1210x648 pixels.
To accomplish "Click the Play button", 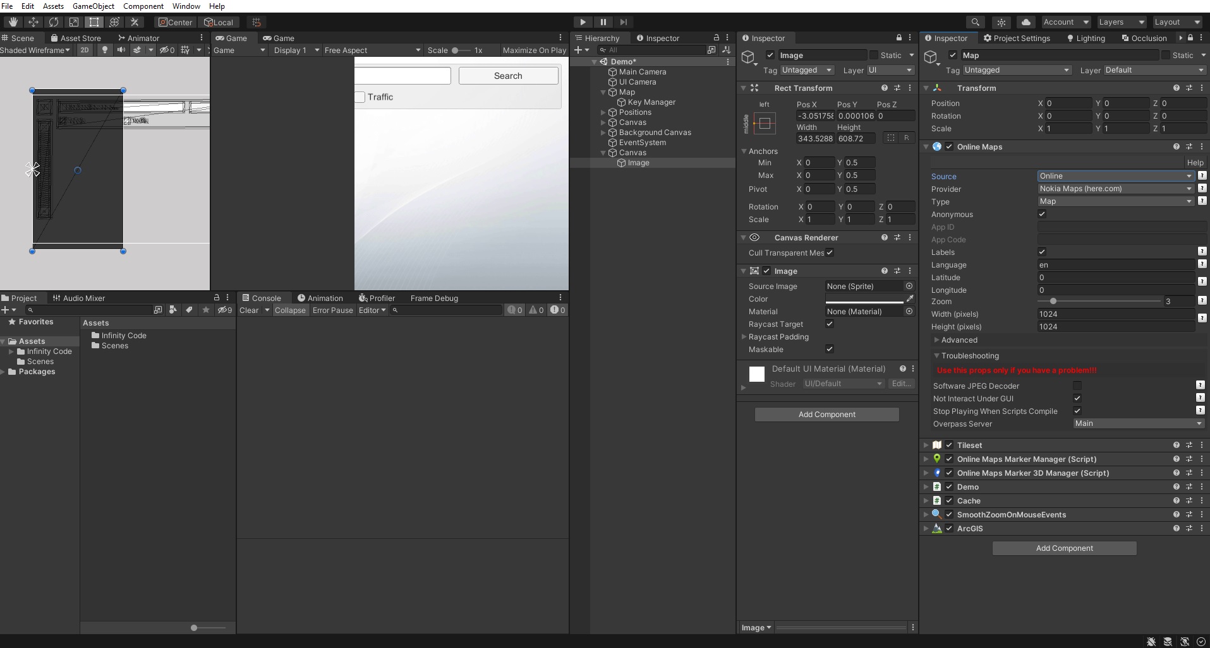I will coord(583,22).
